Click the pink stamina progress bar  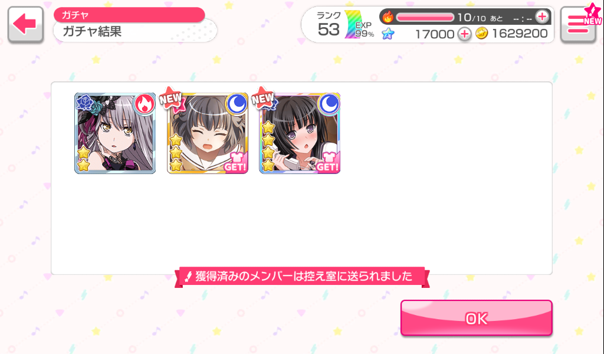tap(425, 17)
